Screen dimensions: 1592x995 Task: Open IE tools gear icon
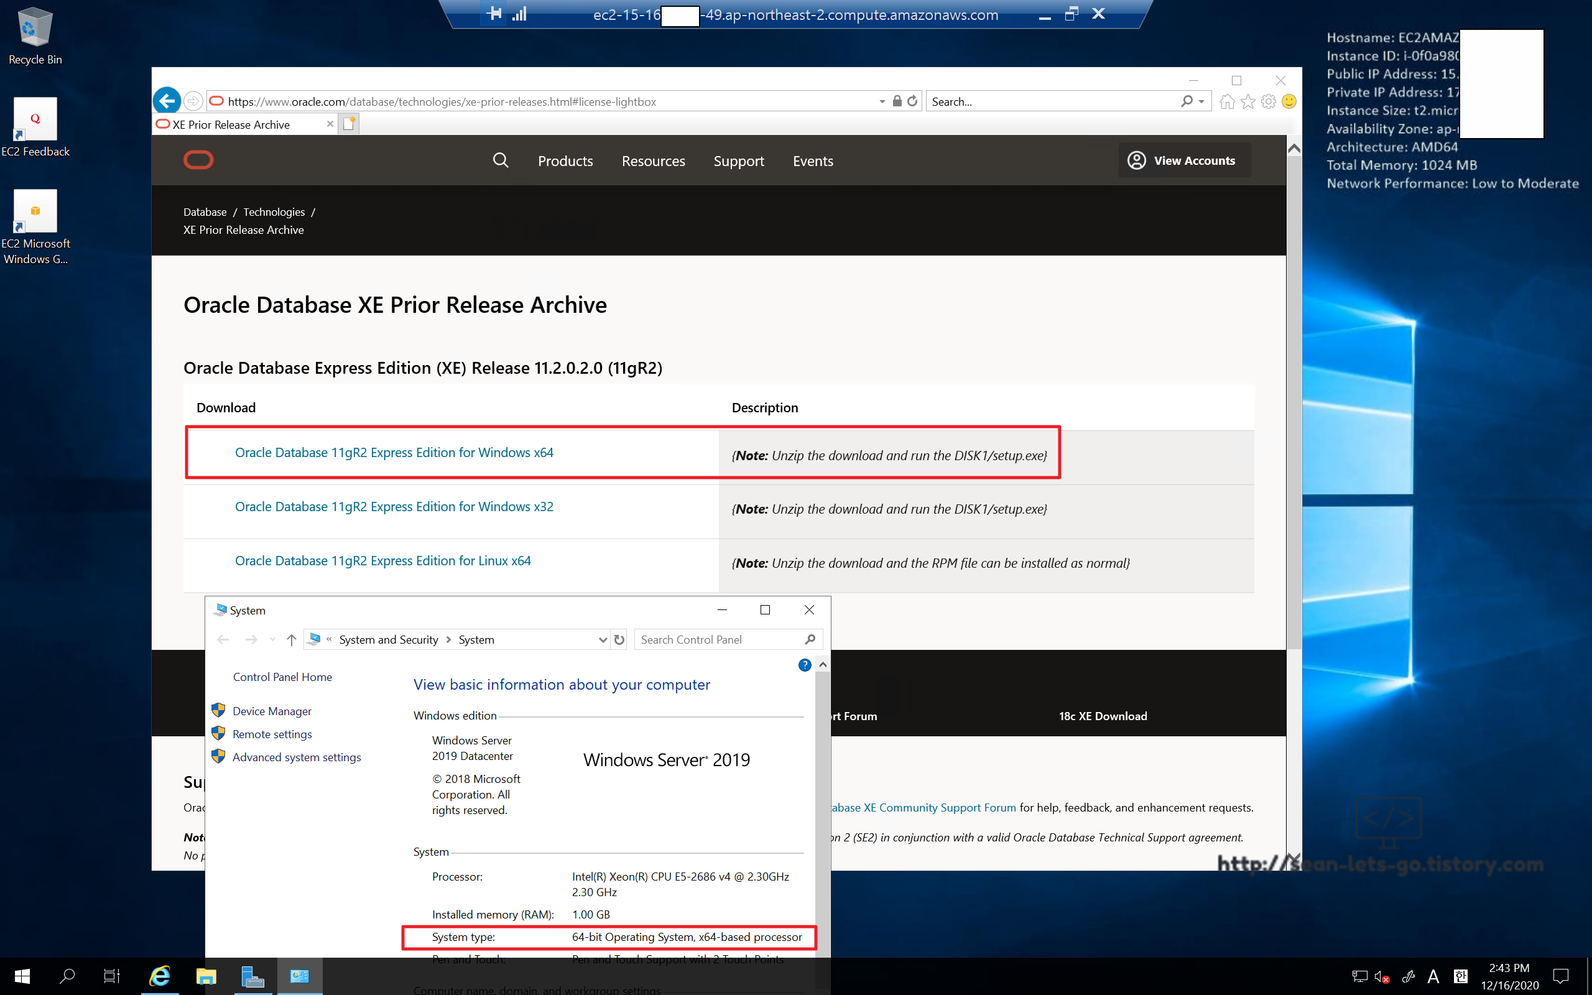coord(1269,101)
